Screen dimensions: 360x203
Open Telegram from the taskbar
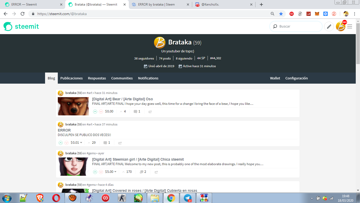click(x=188, y=198)
